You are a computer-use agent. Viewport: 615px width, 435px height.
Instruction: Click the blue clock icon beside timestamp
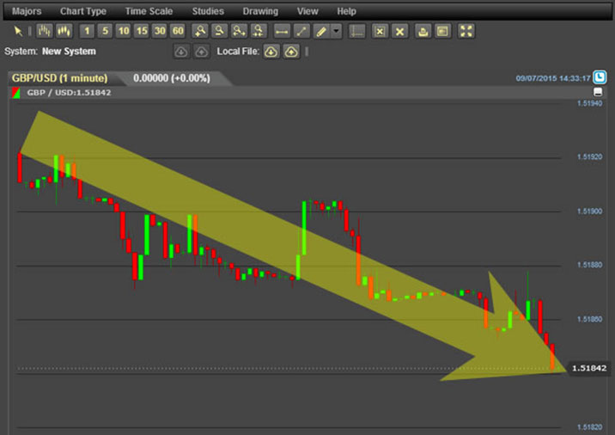click(x=600, y=77)
